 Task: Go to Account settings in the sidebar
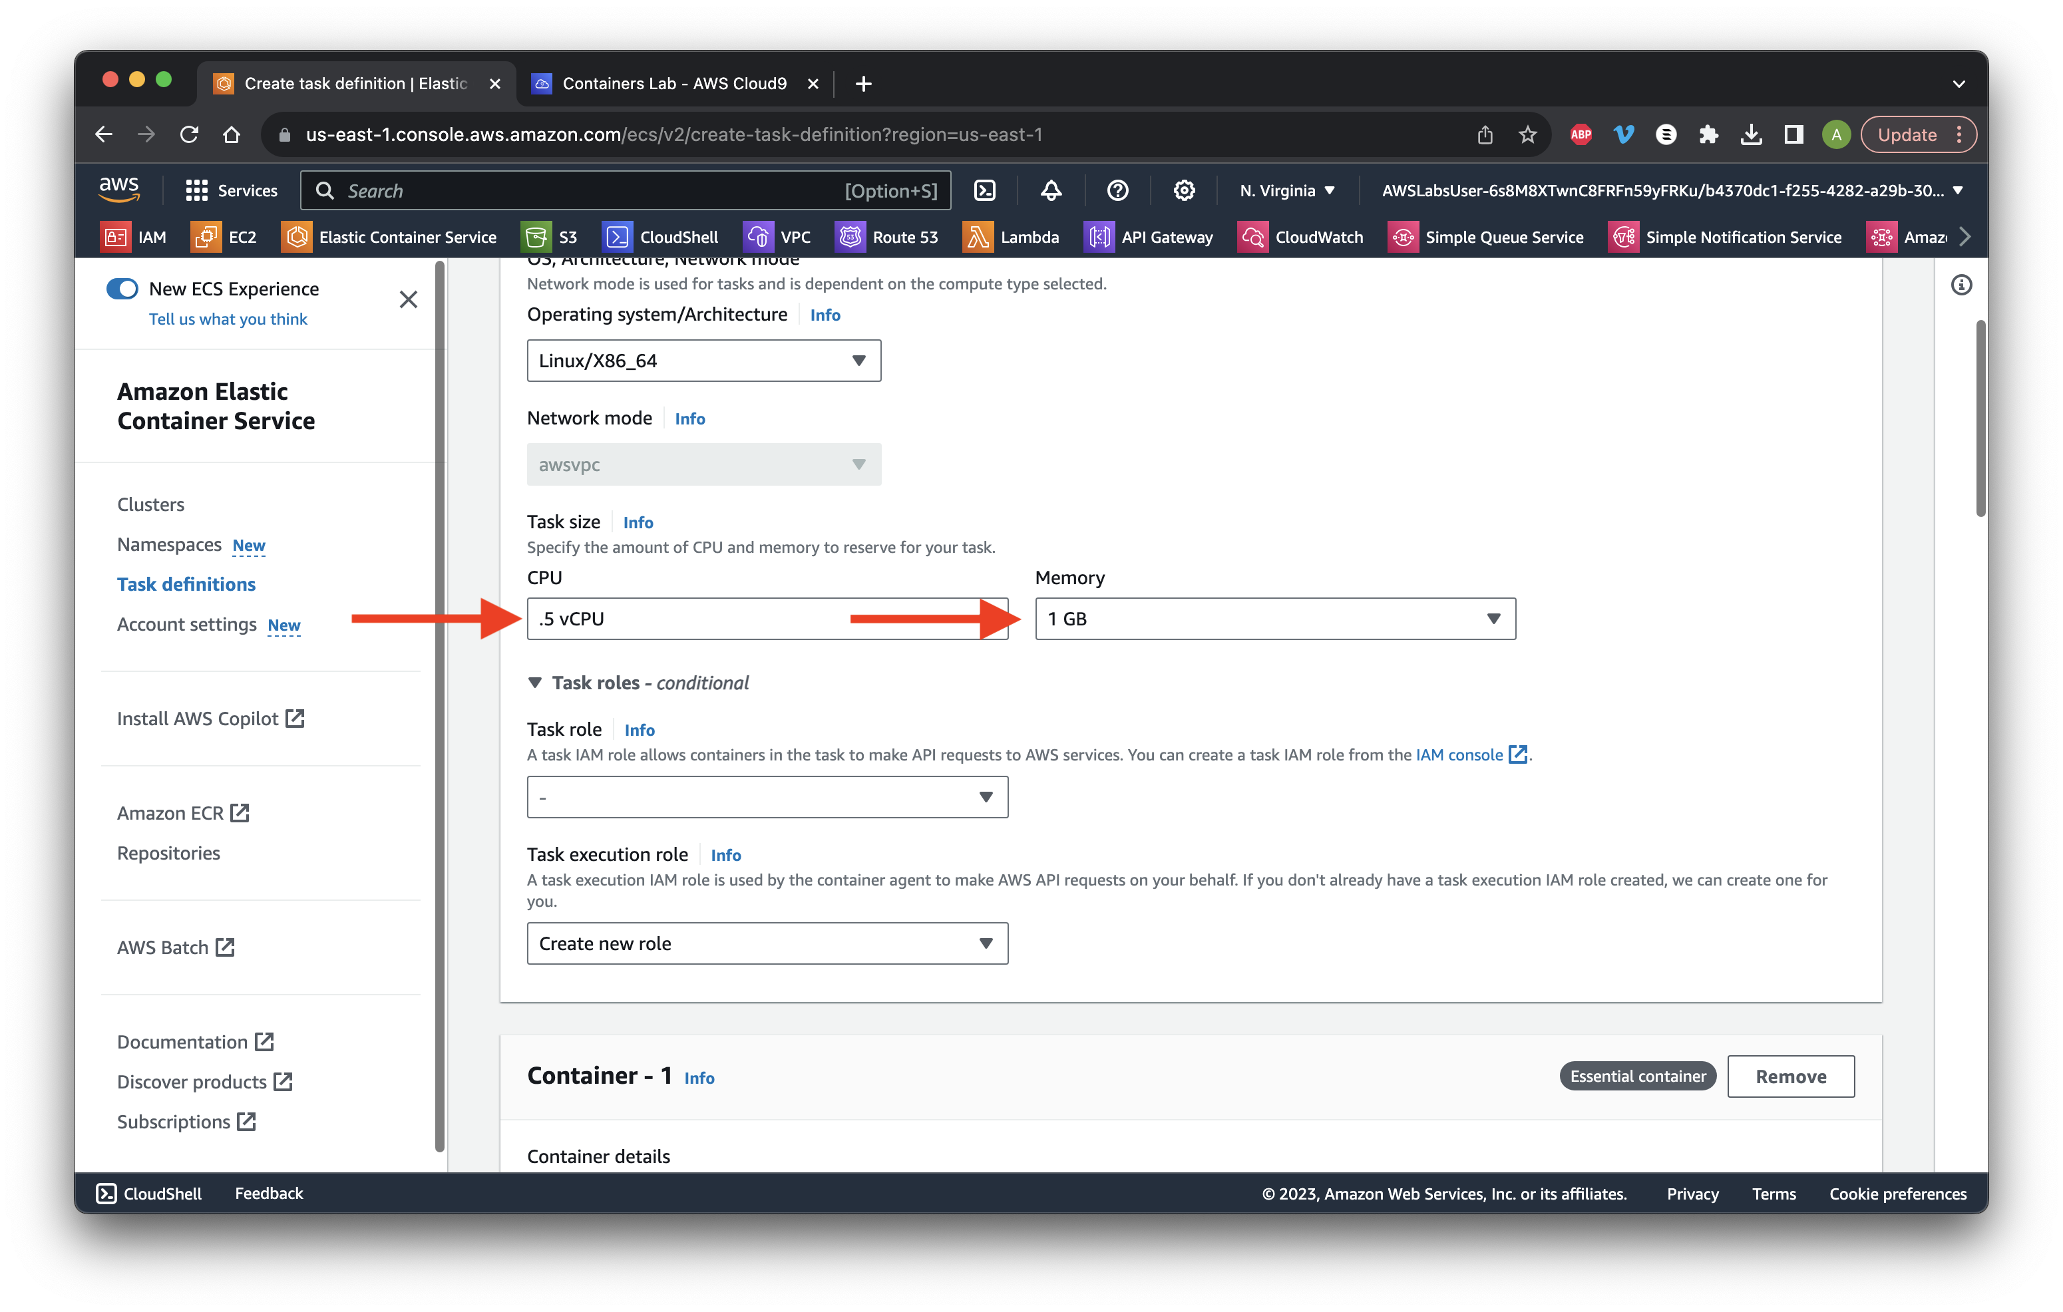[x=186, y=623]
